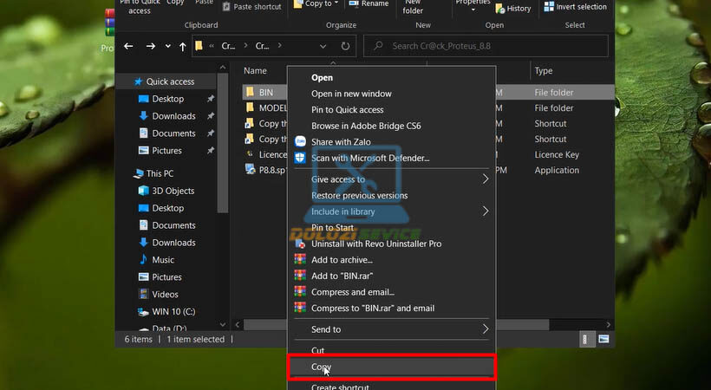This screenshot has width=711, height=390.
Task: Open the recent locations dropdown arrow
Action: (168, 46)
